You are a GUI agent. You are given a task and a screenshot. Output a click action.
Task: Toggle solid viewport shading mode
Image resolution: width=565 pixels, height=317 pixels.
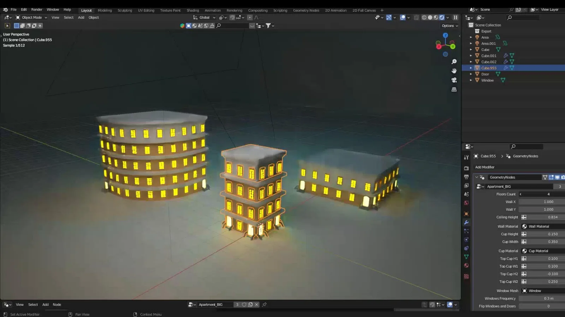[430, 17]
